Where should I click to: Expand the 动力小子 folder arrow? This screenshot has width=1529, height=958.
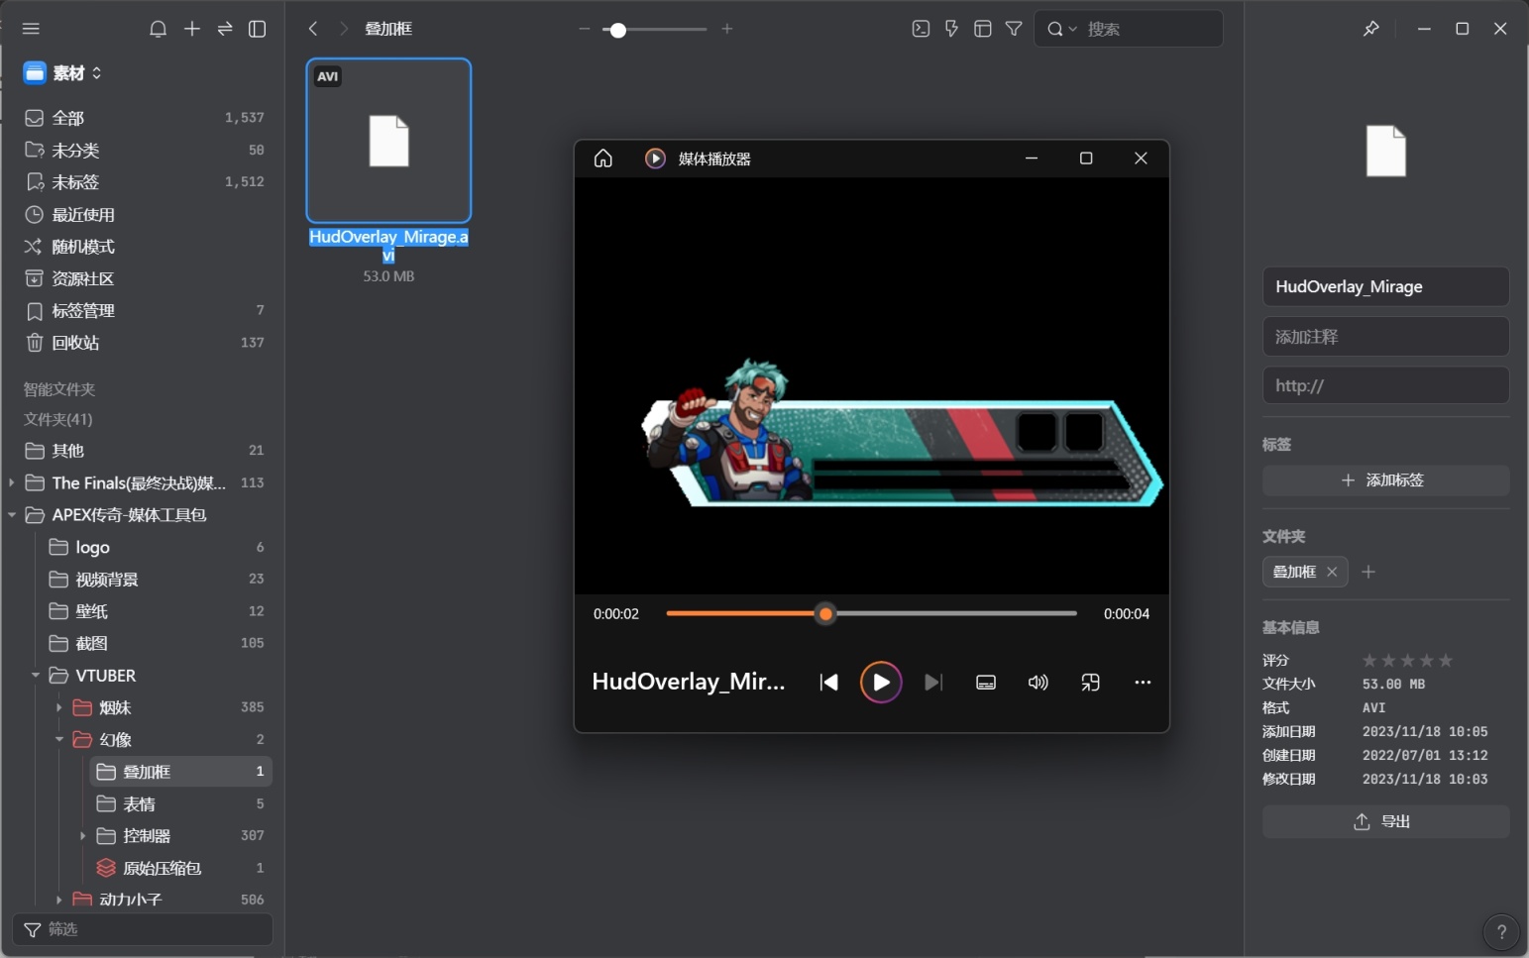click(x=58, y=900)
